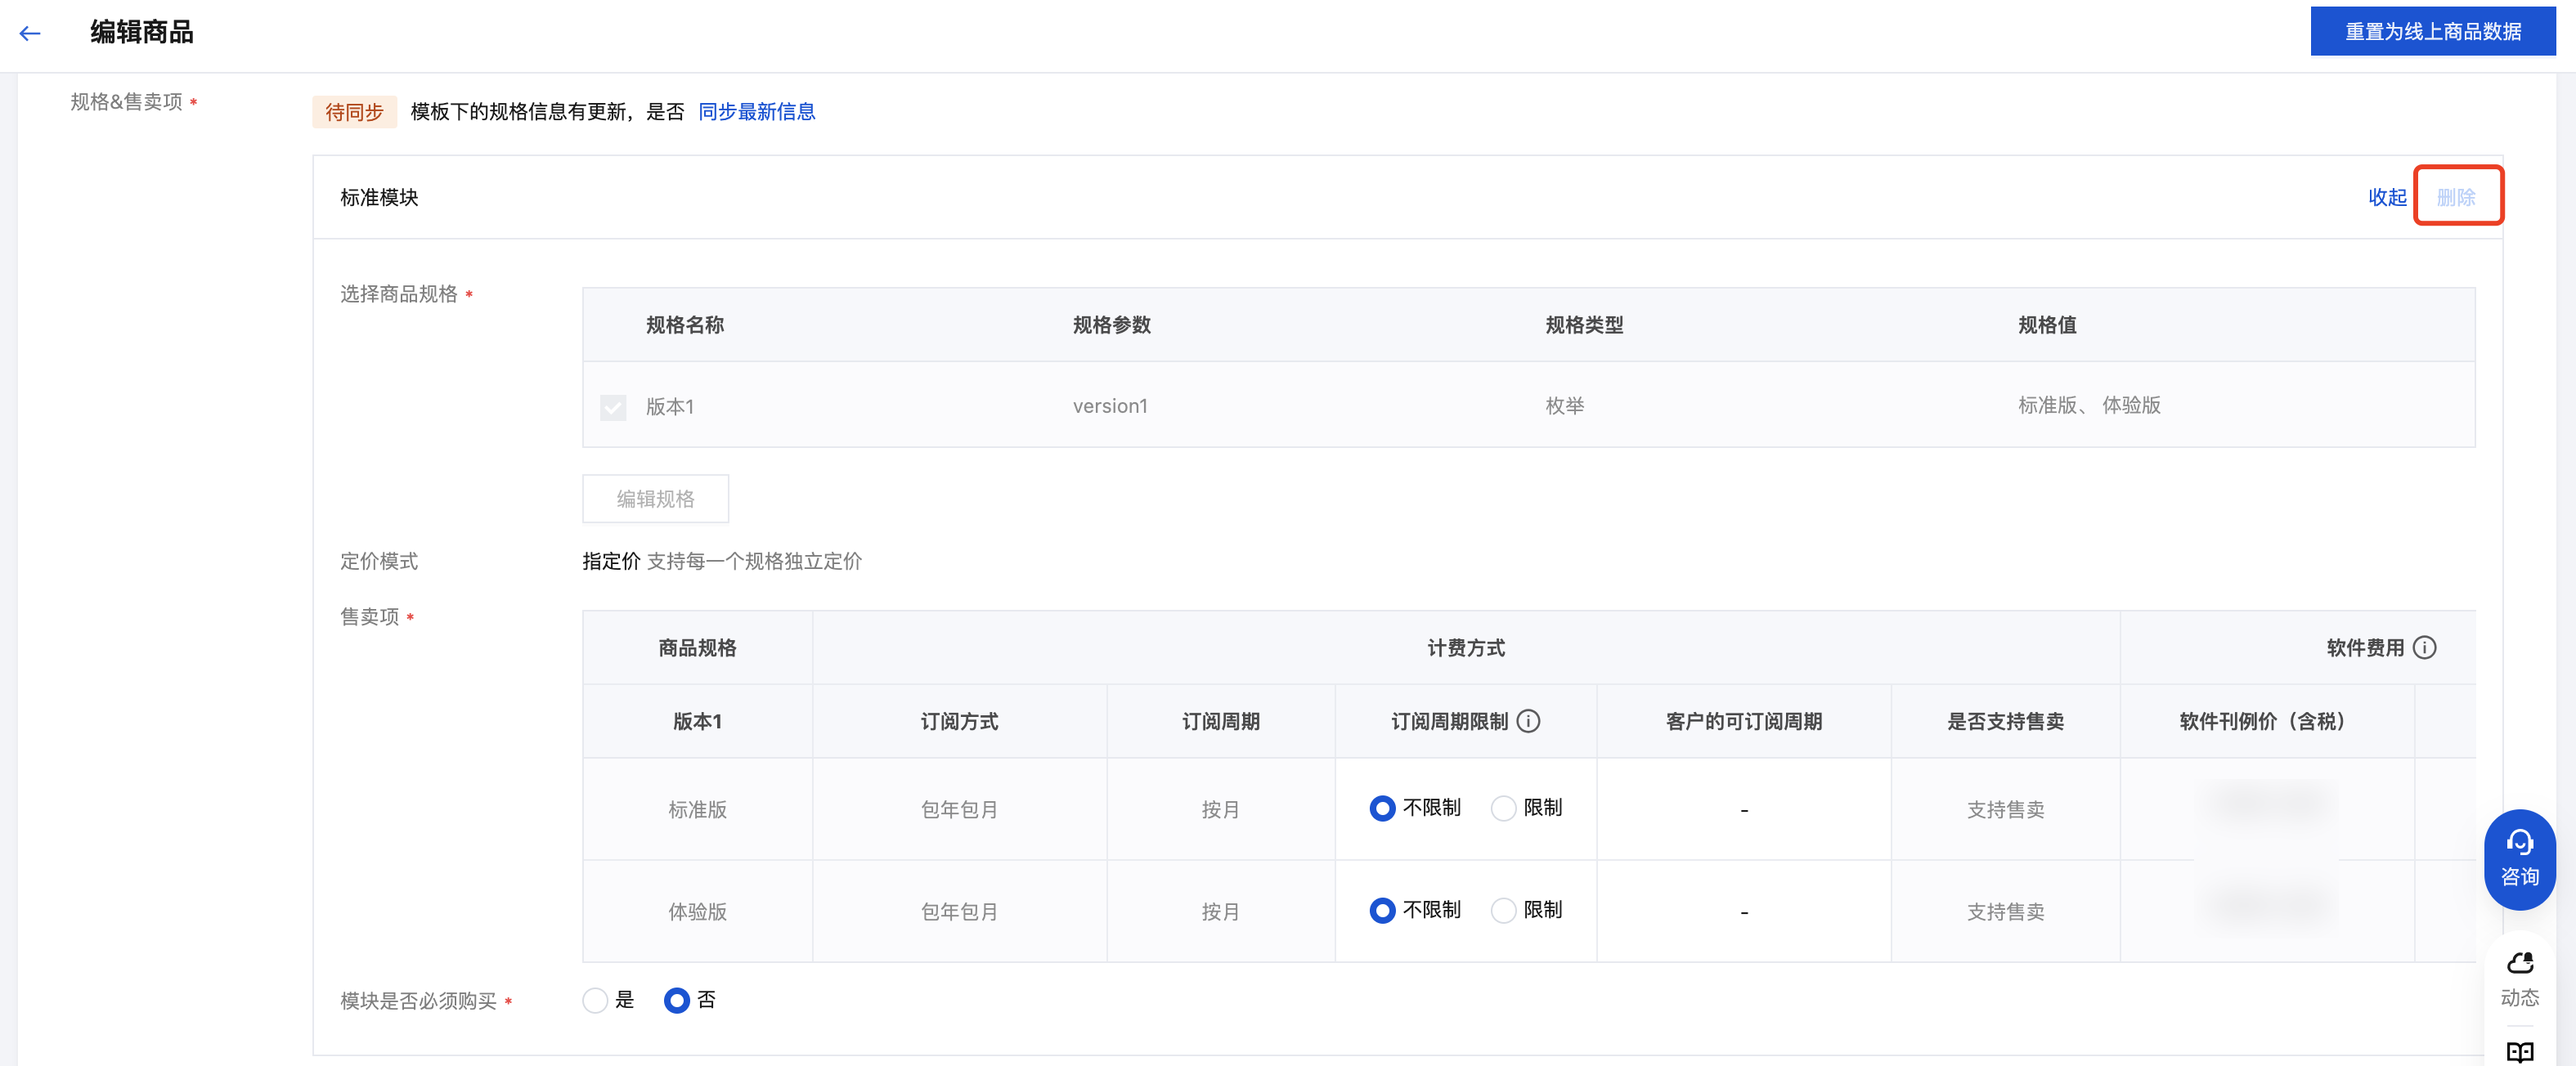
Task: Click the back arrow beside 编辑商品
Action: pos(30,33)
